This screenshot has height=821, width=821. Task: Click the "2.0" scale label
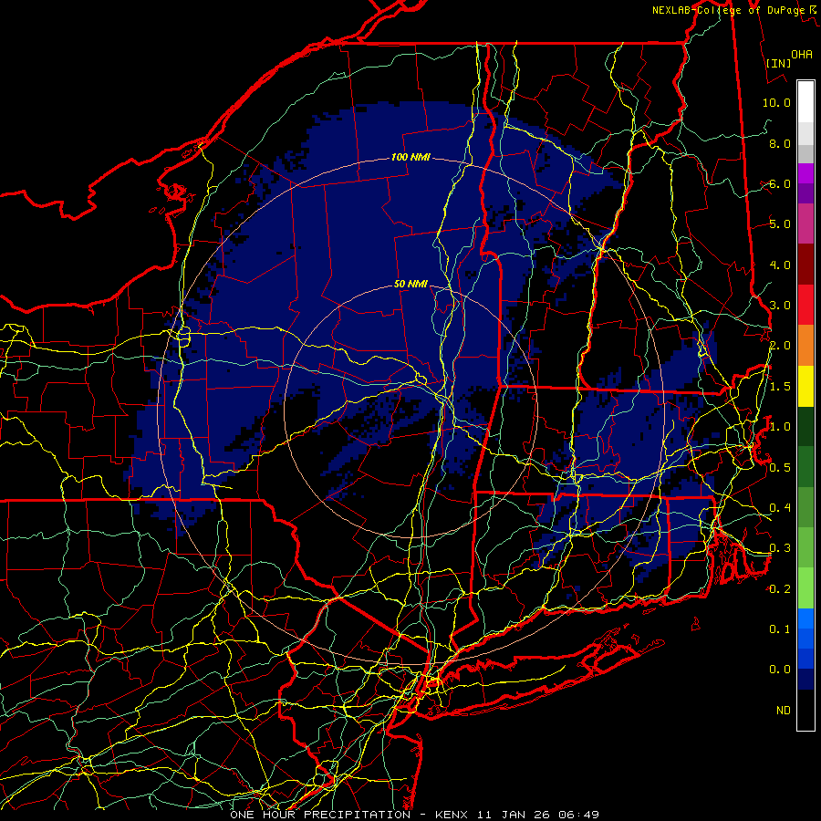pyautogui.click(x=780, y=346)
